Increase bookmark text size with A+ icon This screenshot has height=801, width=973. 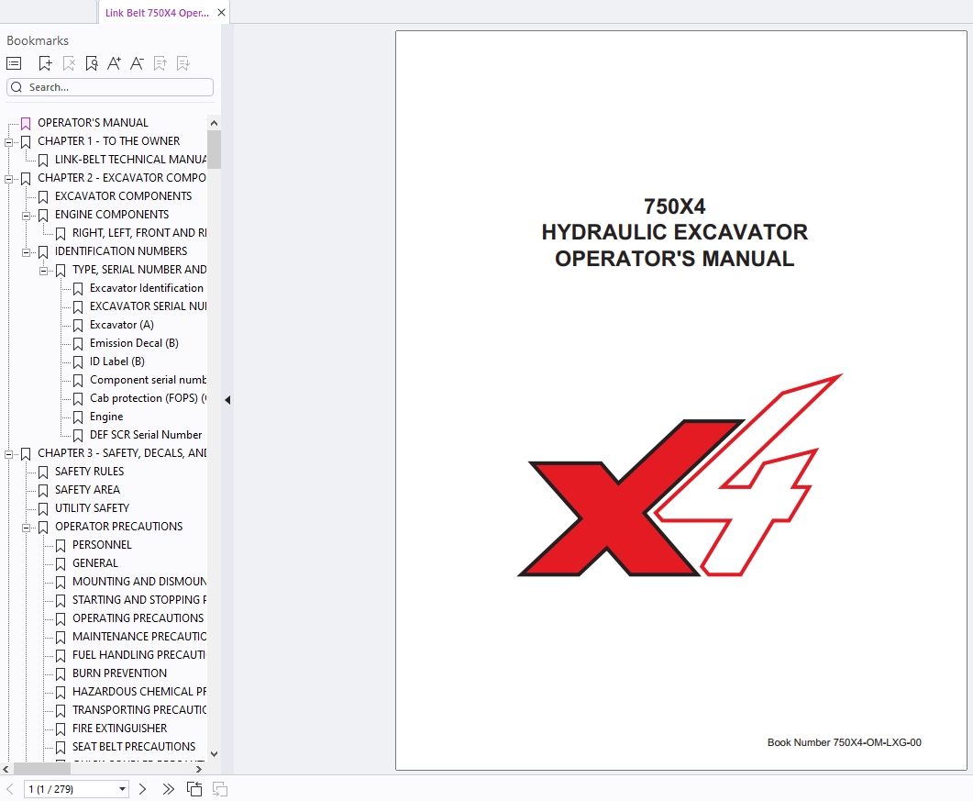[114, 63]
